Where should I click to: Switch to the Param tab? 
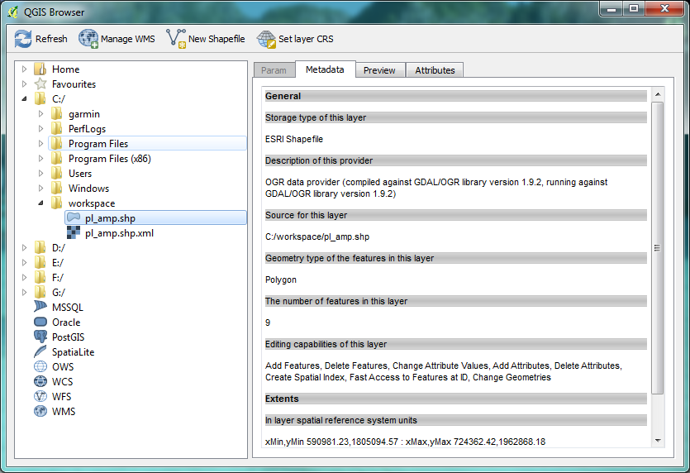pyautogui.click(x=274, y=70)
